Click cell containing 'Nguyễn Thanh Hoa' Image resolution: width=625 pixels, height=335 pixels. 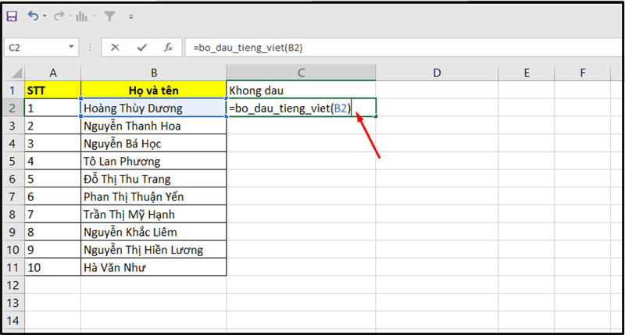tap(153, 126)
